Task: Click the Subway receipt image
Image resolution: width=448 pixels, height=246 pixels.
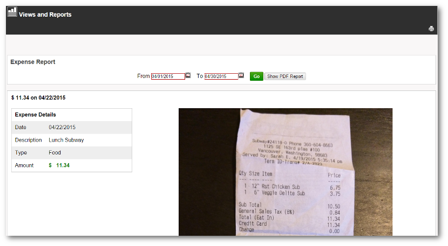Action: 286,172
